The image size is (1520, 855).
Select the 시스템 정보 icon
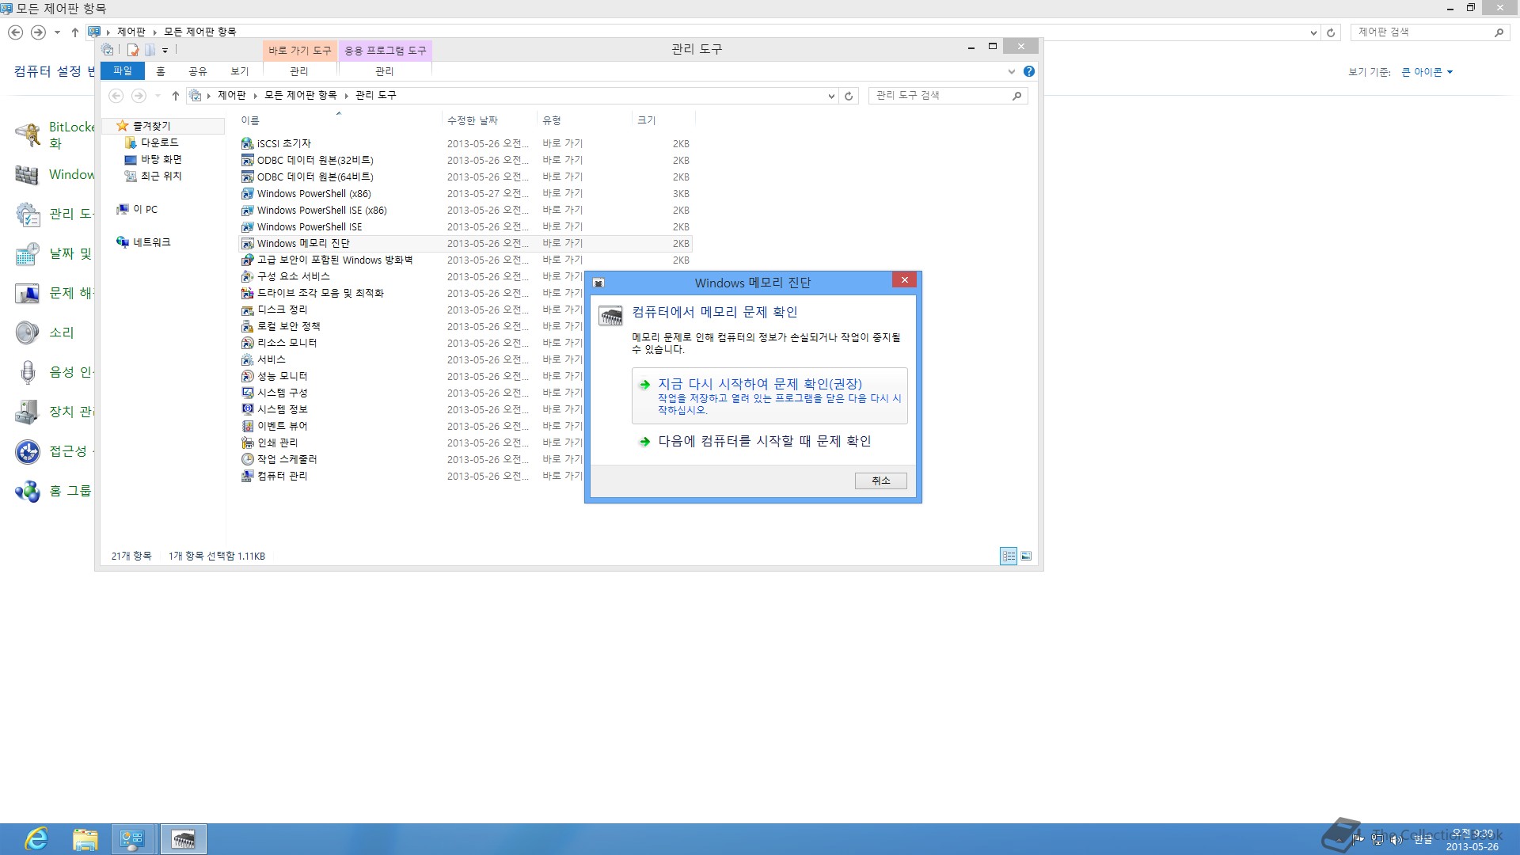coord(247,409)
